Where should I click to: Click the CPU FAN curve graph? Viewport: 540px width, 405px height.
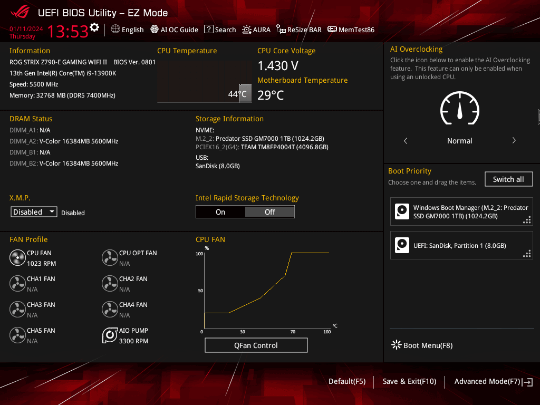point(267,291)
